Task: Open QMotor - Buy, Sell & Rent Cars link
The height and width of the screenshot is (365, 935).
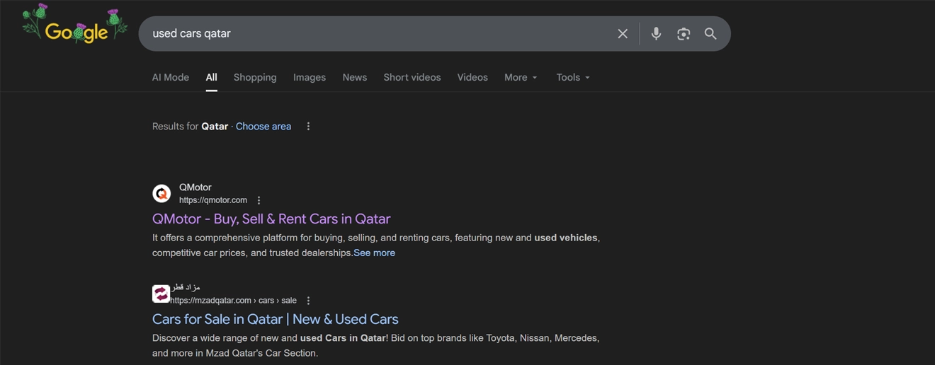Action: click(271, 219)
